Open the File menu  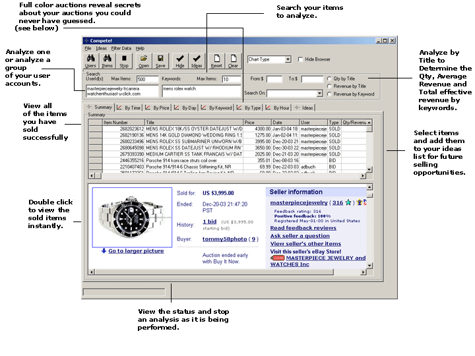(x=88, y=48)
